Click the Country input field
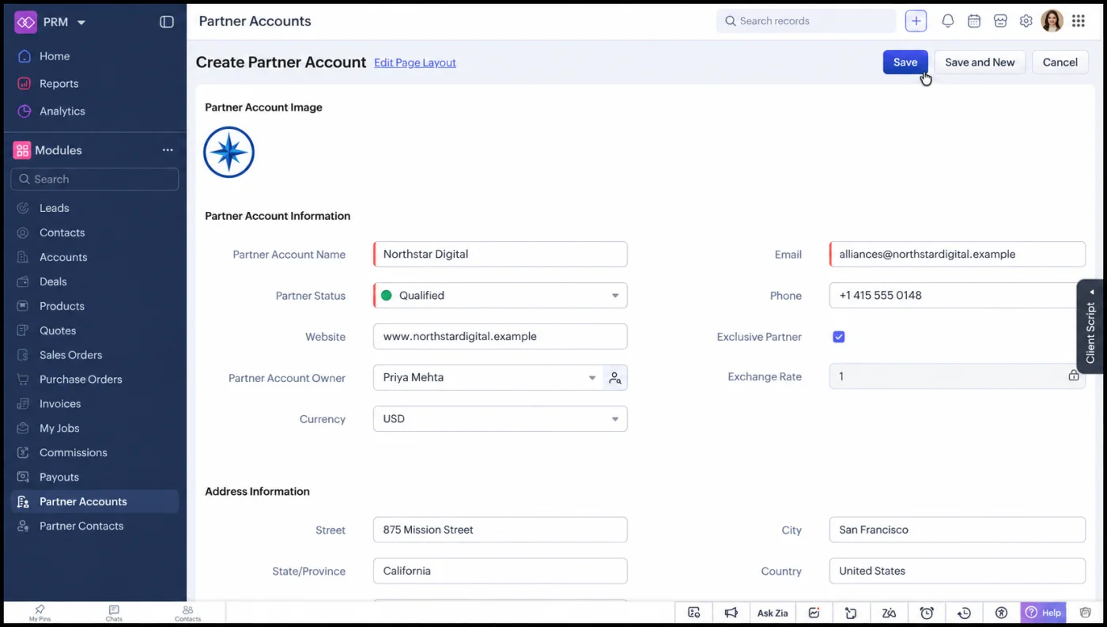The height and width of the screenshot is (627, 1107). tap(958, 571)
